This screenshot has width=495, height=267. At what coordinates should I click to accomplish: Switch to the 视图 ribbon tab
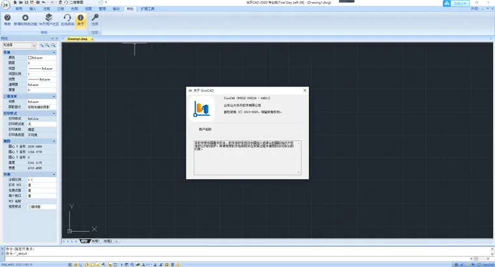(89, 9)
